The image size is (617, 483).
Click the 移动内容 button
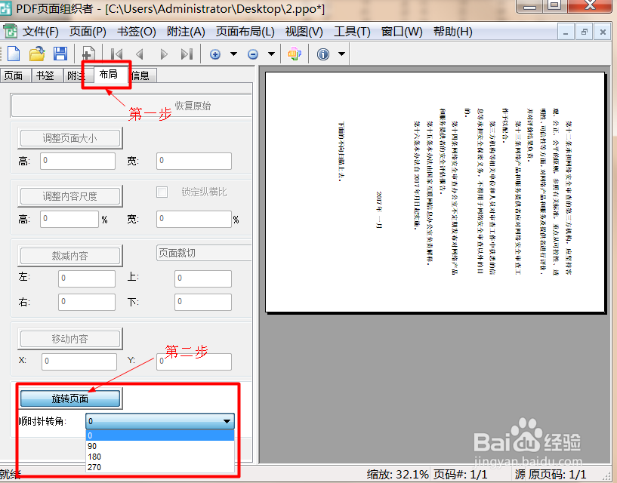[70, 339]
